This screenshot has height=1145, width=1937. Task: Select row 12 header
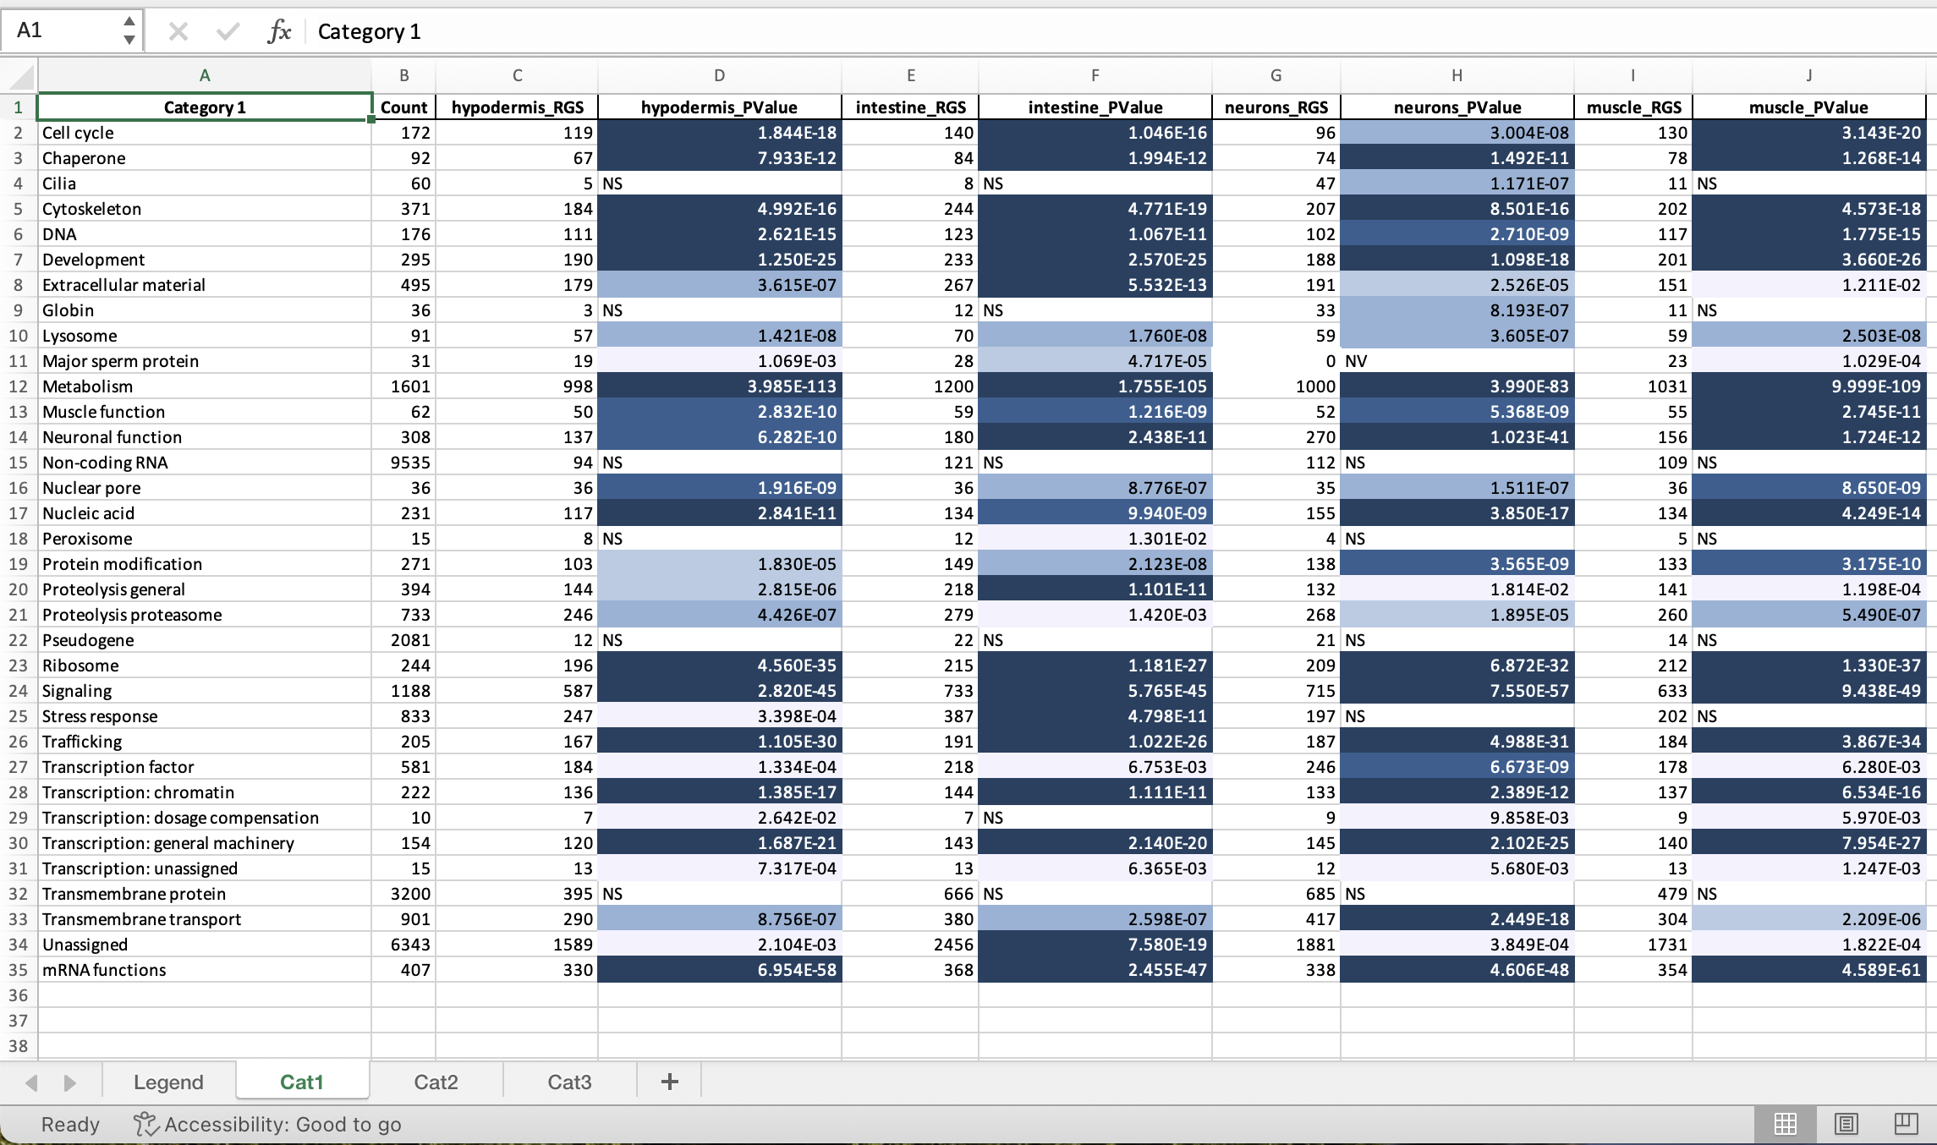(18, 386)
